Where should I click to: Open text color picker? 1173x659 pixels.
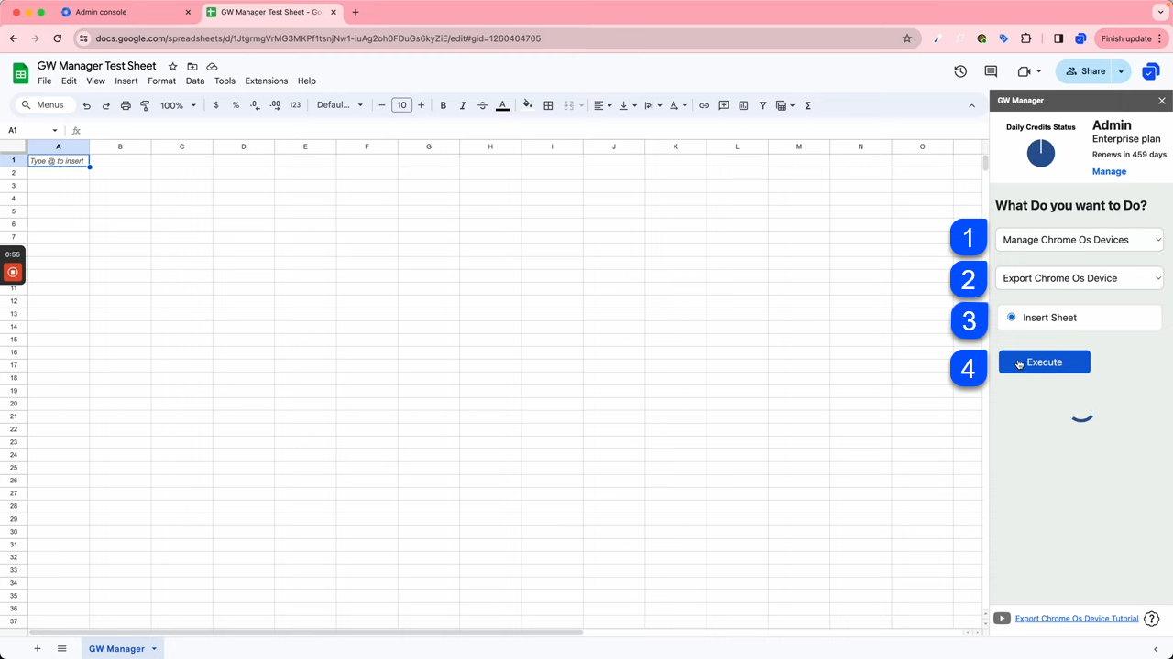click(x=502, y=105)
